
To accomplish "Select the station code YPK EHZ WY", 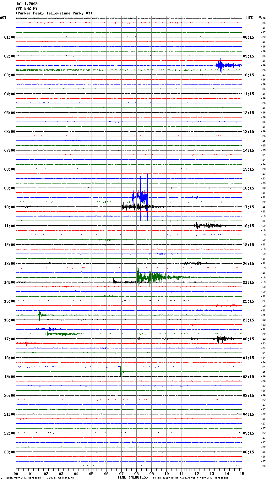I will [x=26, y=8].
